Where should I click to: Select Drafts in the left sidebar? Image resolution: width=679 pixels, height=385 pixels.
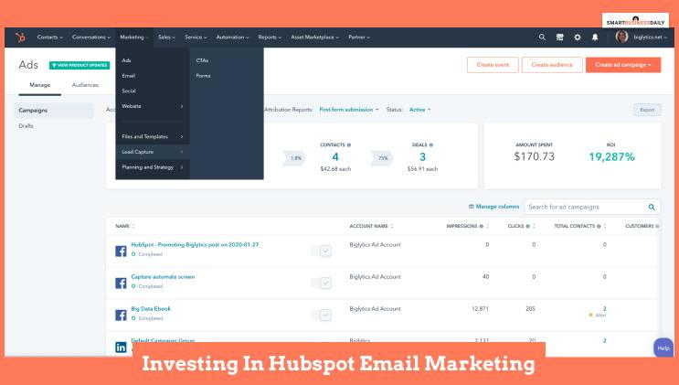pos(26,125)
